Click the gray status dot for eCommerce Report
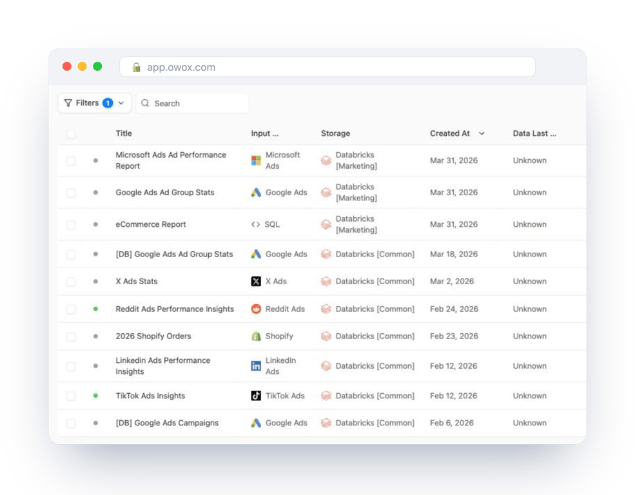This screenshot has width=635, height=495. (95, 224)
